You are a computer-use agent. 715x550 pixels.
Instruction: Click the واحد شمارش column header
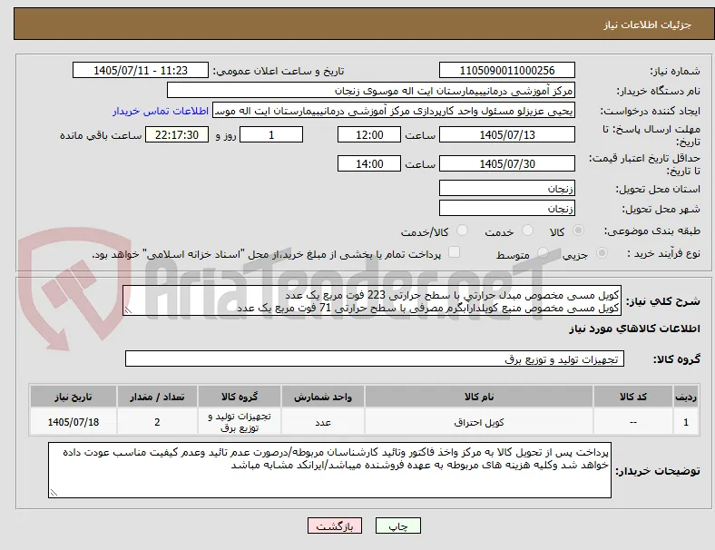(323, 397)
